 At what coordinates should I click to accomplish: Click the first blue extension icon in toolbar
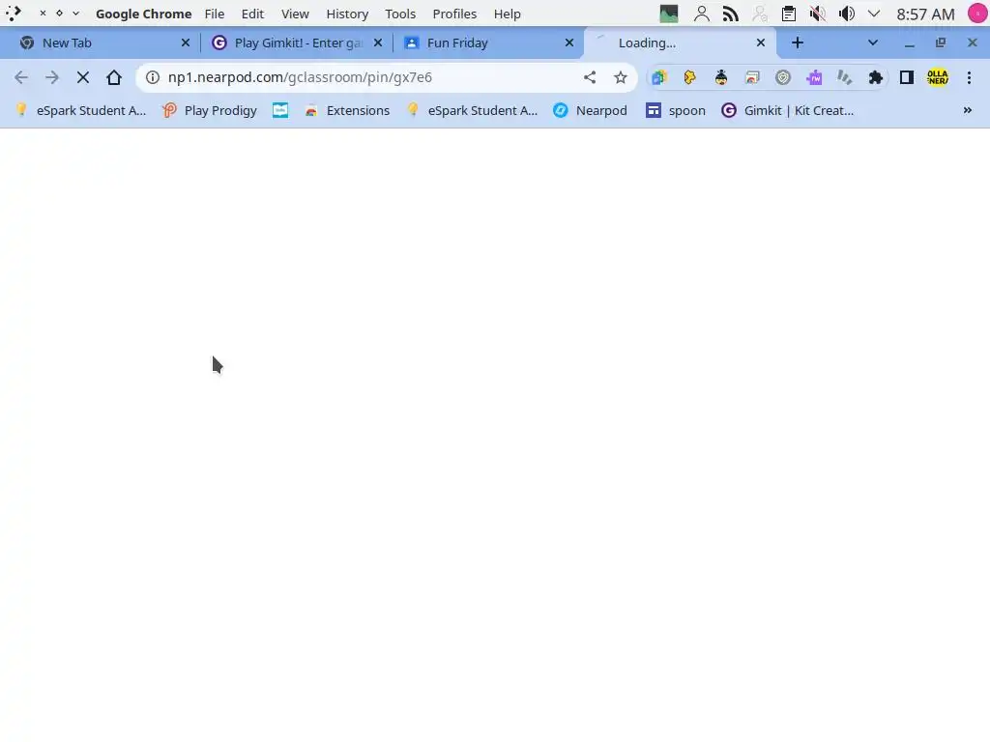[659, 77]
